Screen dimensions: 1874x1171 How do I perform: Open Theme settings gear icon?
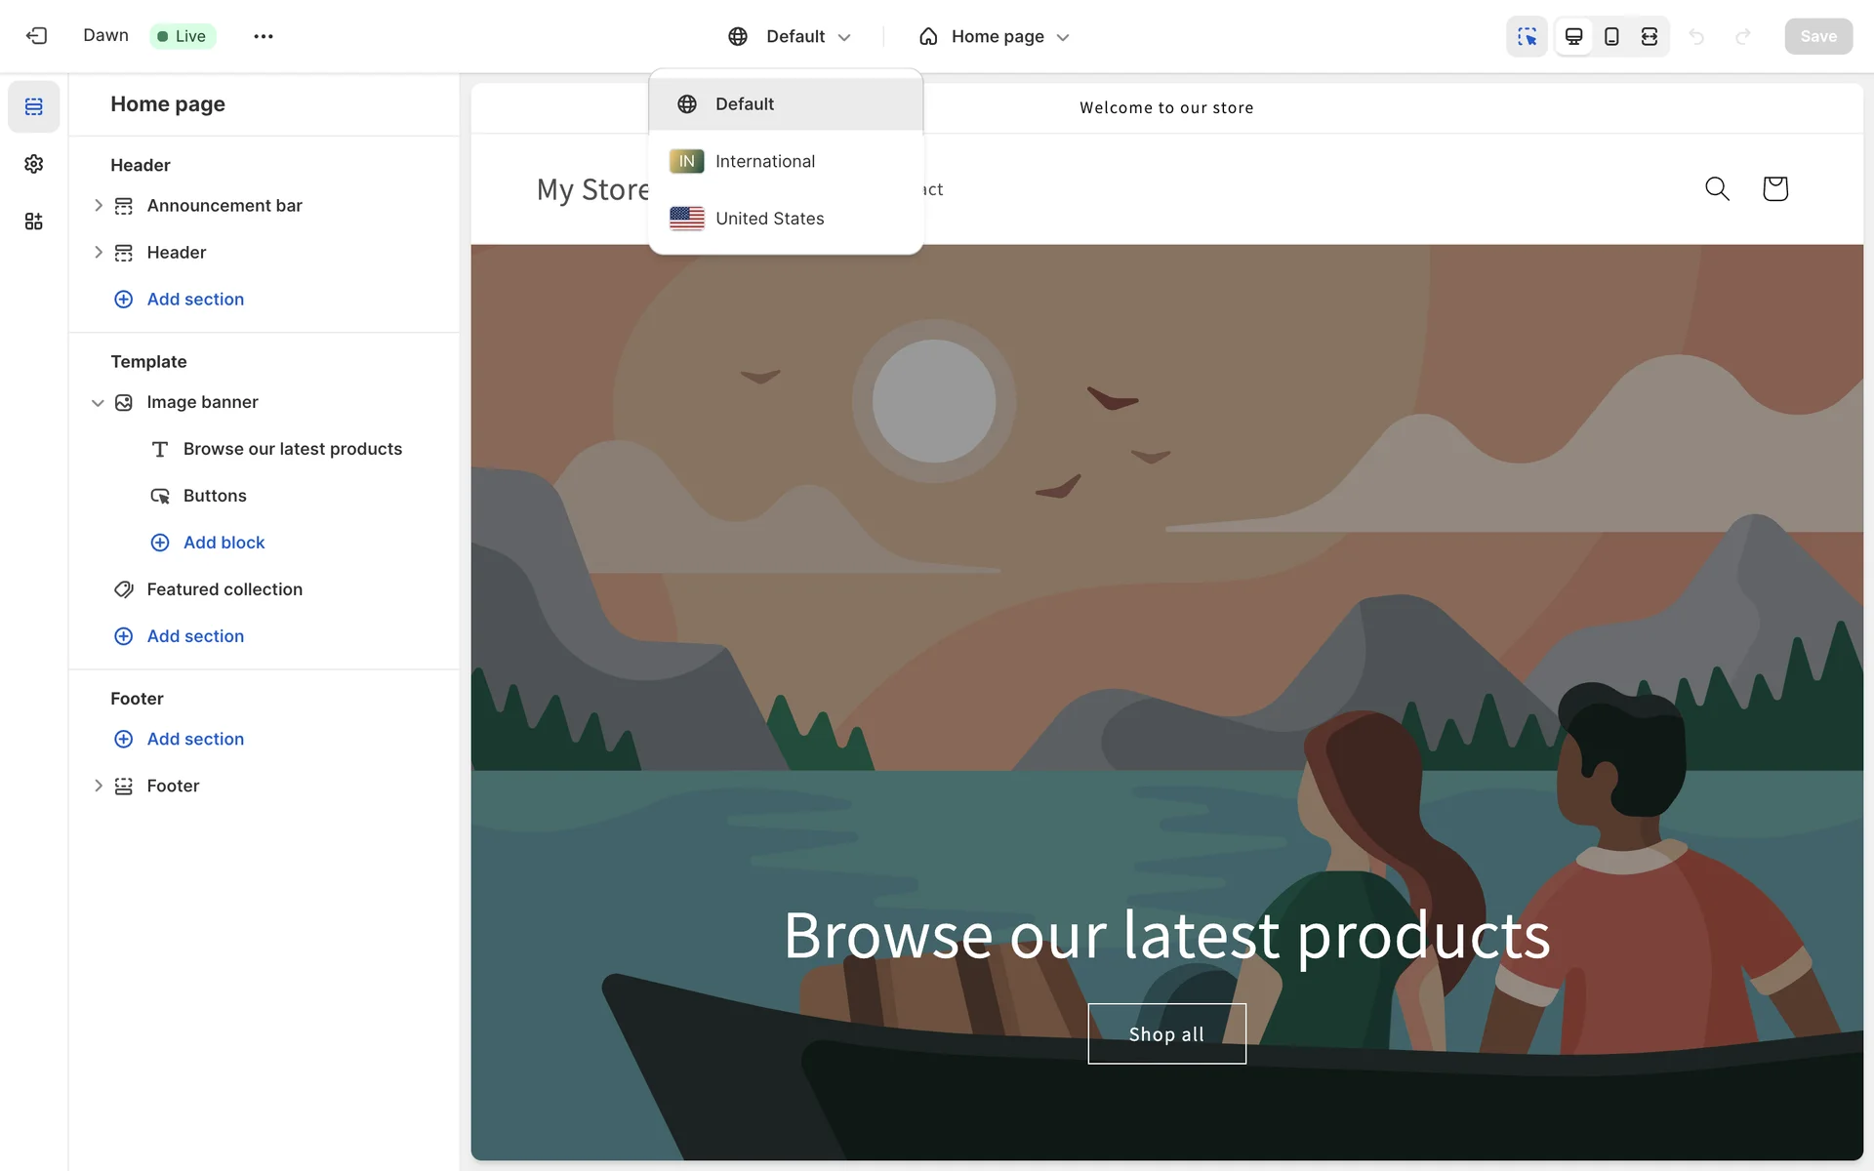point(34,164)
